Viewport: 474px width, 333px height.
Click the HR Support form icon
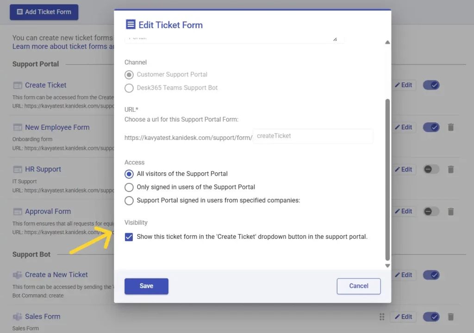coord(18,170)
